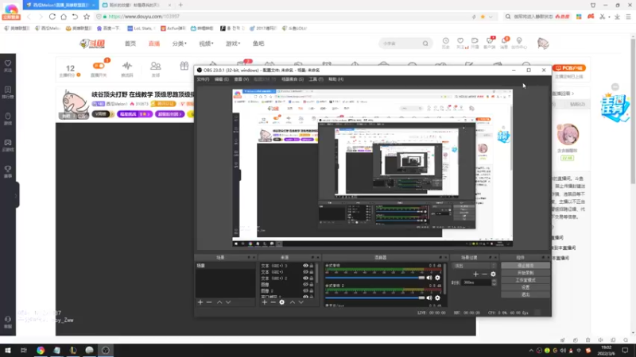
Task: Open OBS 文件(F) menu
Action: (x=203, y=79)
